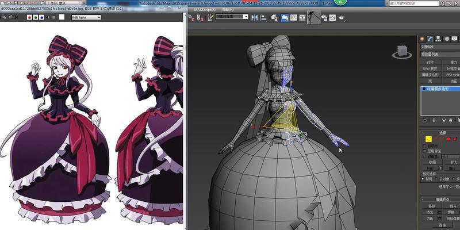Click the 收缩 shrink button
Image resolution: width=460 pixels, height=230 pixels.
point(432,162)
